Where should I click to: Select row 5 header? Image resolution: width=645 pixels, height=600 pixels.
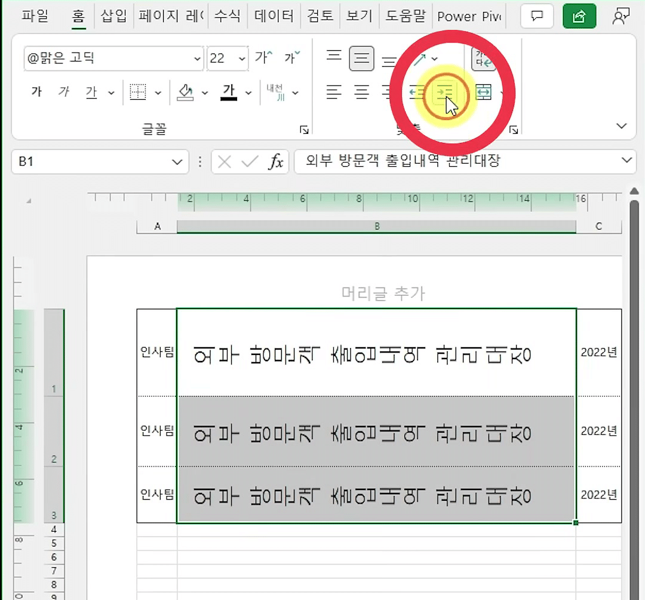pyautogui.click(x=54, y=543)
